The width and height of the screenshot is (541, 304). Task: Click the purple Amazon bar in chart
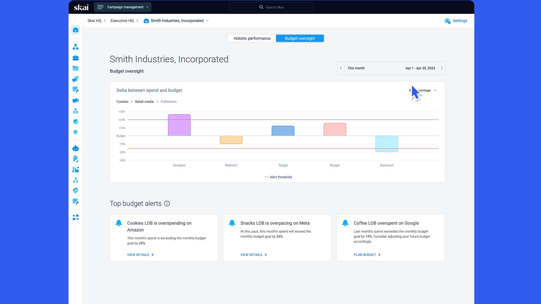point(179,125)
